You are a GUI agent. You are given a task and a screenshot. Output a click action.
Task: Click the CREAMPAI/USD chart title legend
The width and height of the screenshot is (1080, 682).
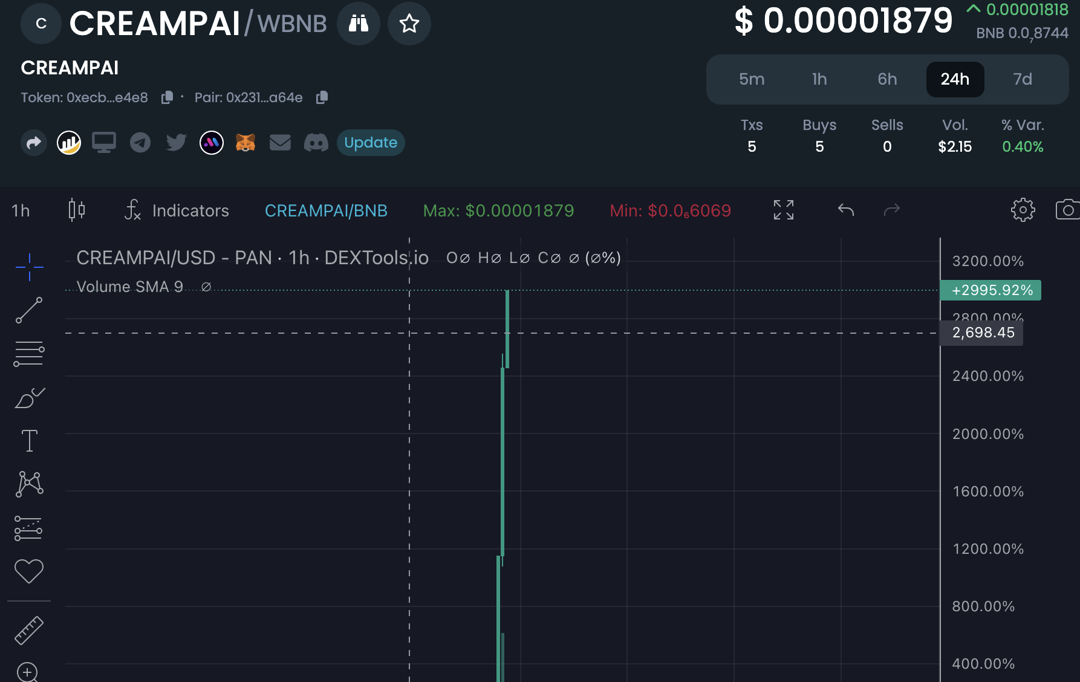tap(252, 258)
